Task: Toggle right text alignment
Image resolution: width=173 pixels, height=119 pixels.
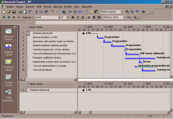Action: point(99,17)
